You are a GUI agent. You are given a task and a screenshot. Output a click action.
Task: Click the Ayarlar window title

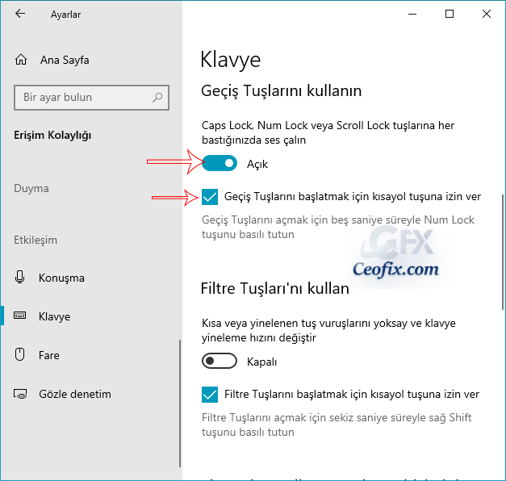pos(65,15)
